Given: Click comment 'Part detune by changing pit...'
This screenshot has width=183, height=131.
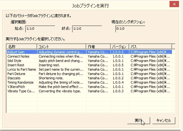Looking at the screenshot, I should click(x=61, y=74).
